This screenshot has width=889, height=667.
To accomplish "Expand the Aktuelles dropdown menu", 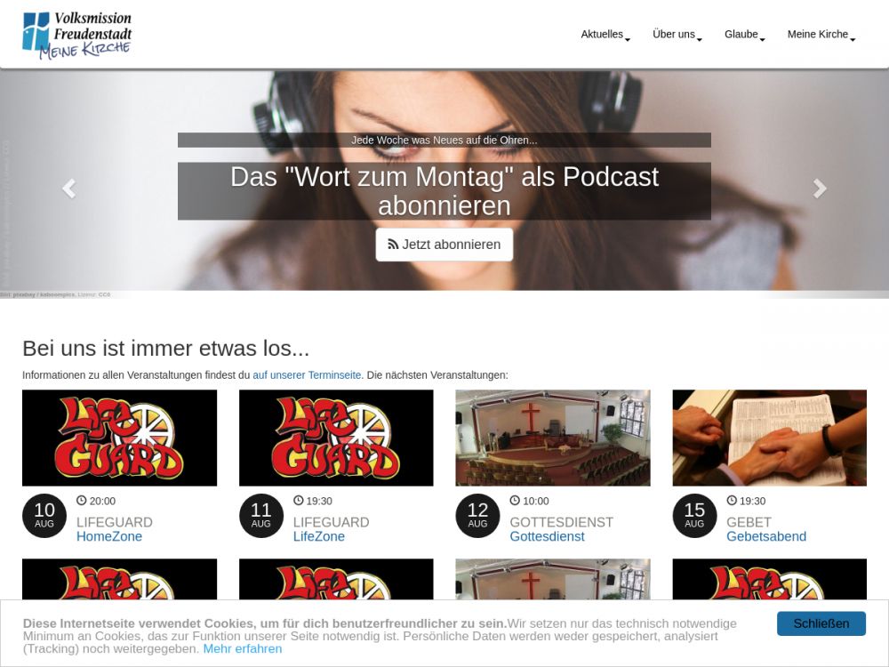I will 605,35.
